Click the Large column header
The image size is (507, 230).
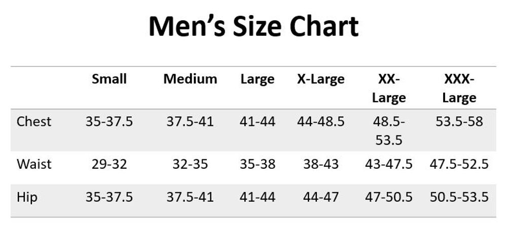pos(258,80)
